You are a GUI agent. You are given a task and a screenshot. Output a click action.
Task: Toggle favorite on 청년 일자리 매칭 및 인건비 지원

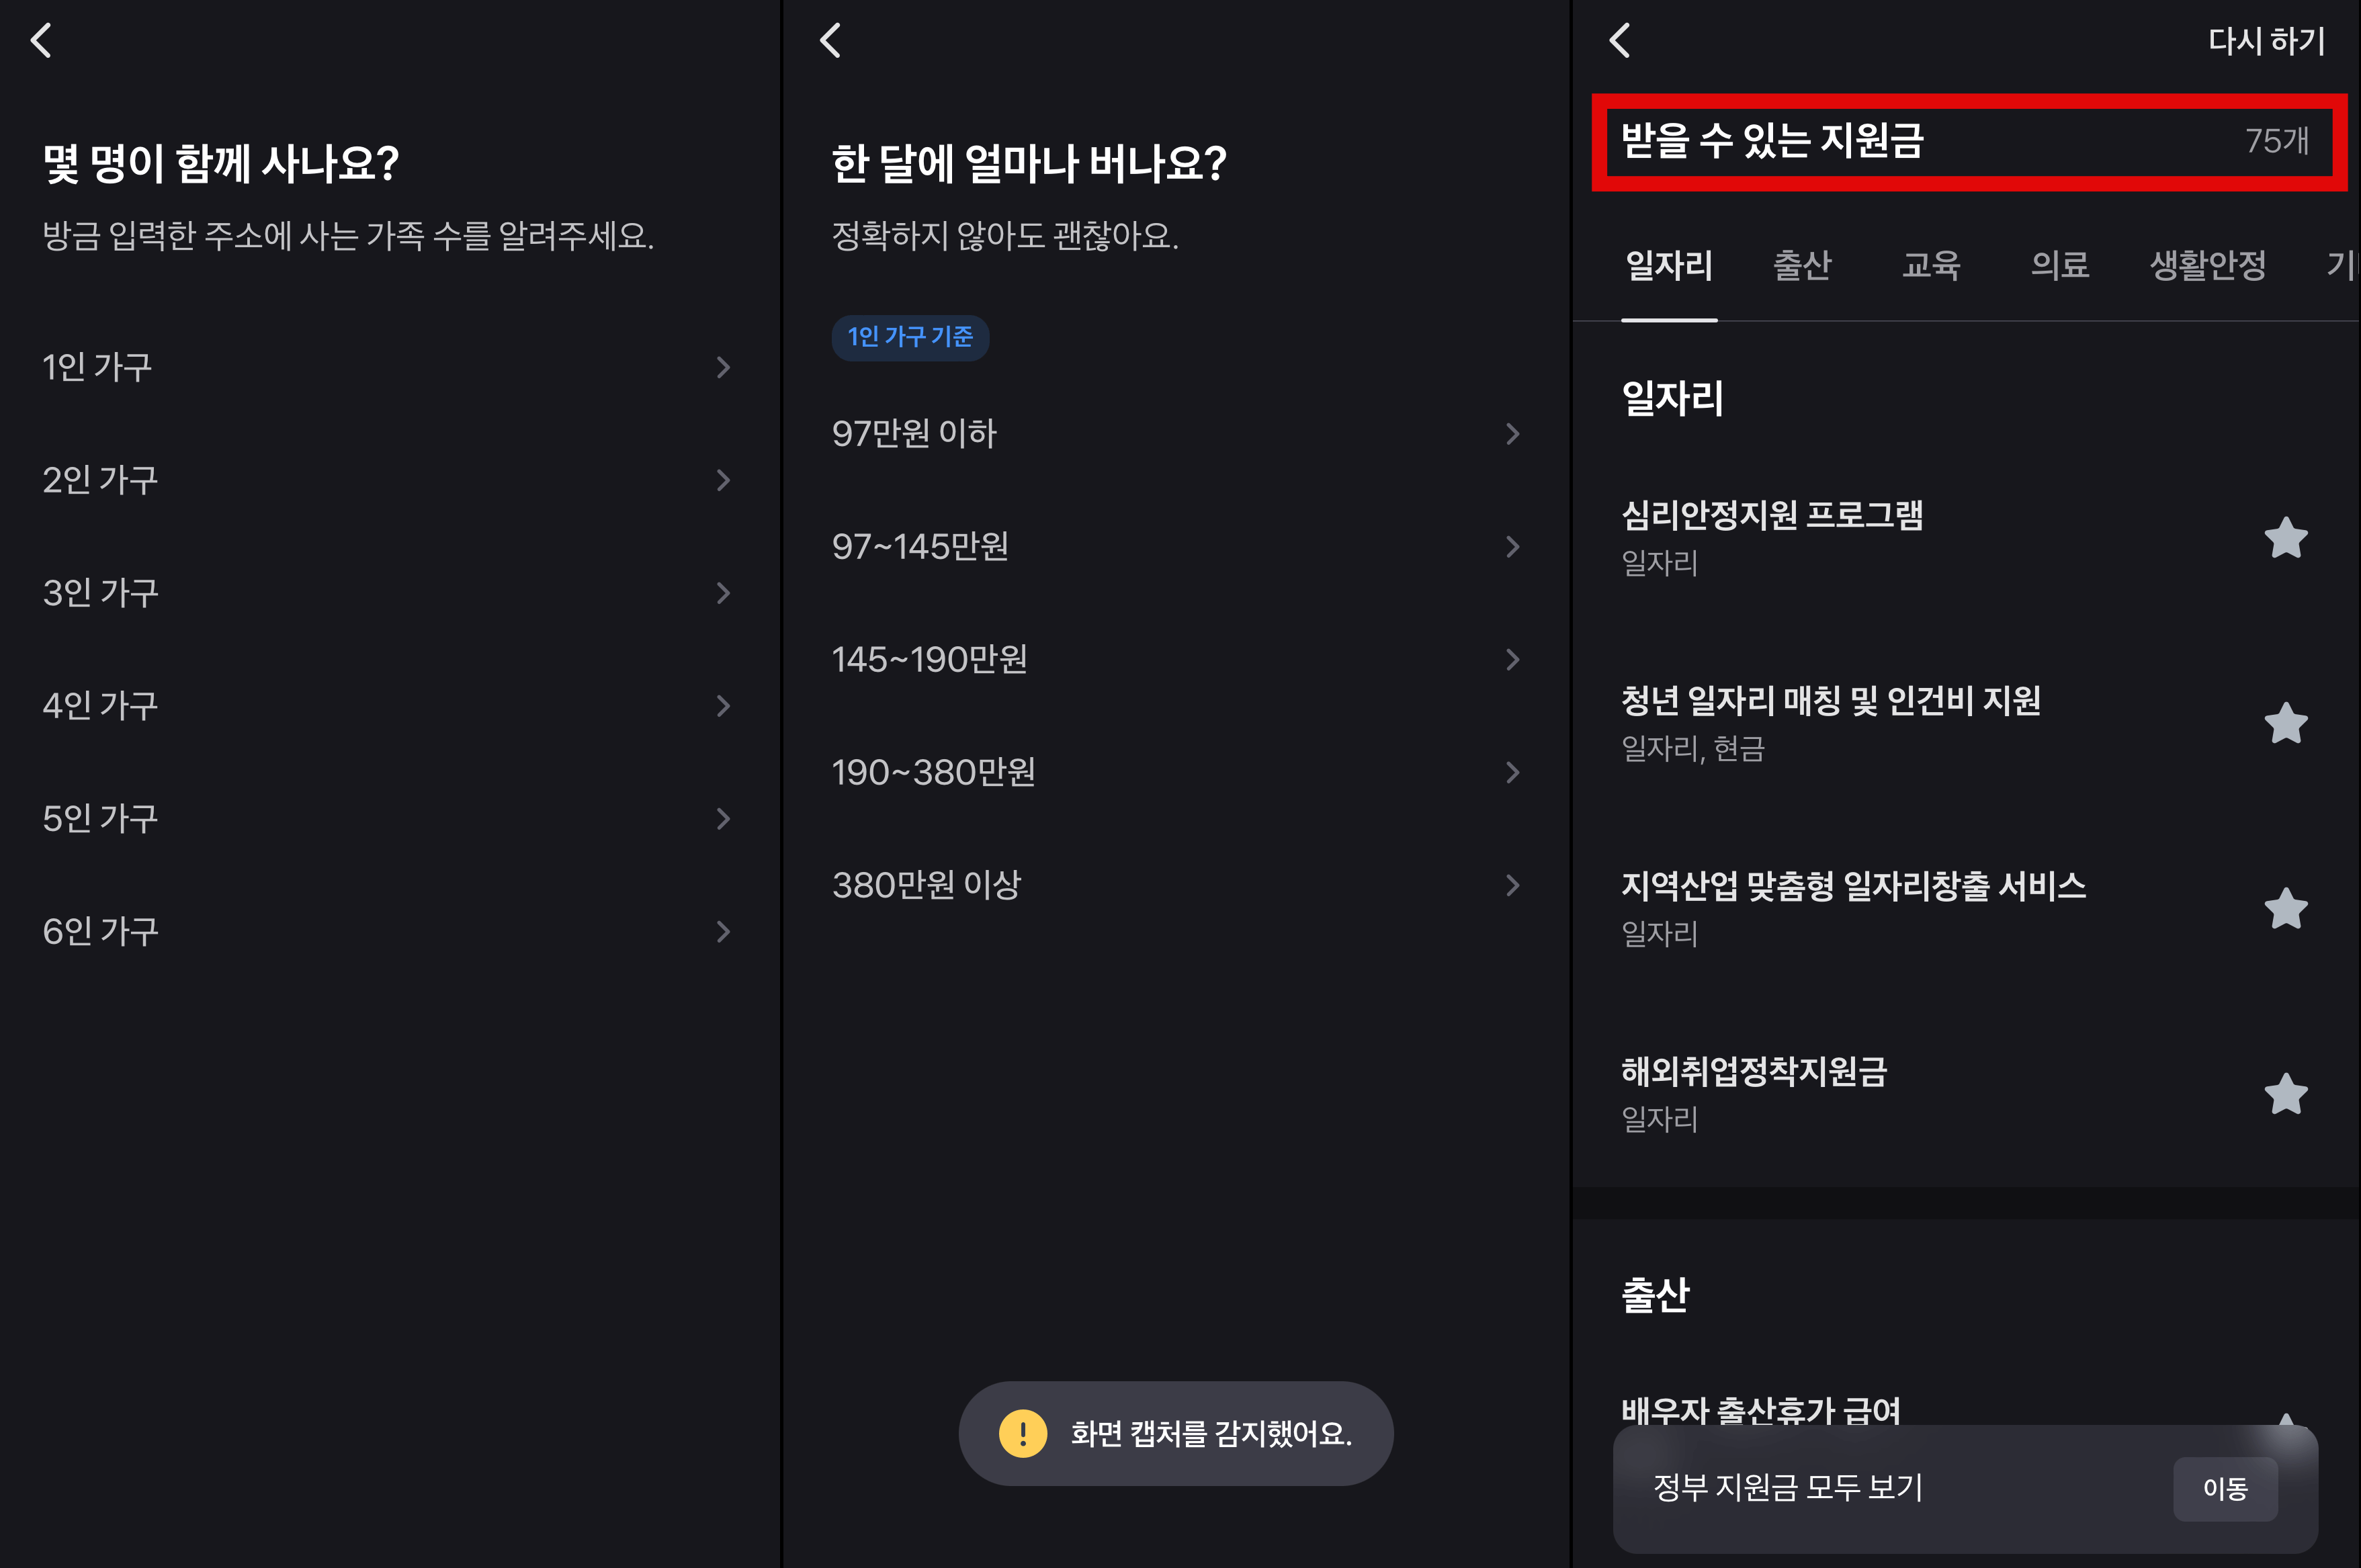(2286, 723)
